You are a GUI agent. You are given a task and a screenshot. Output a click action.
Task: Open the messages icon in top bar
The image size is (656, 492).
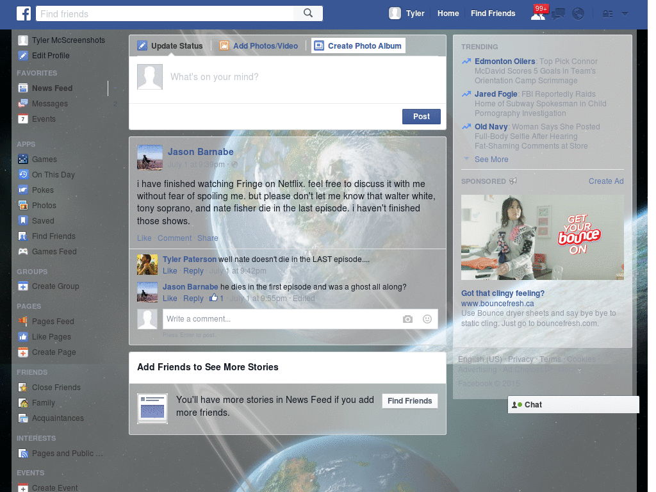point(558,14)
